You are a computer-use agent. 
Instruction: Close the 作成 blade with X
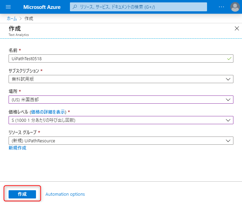[x=237, y=28]
